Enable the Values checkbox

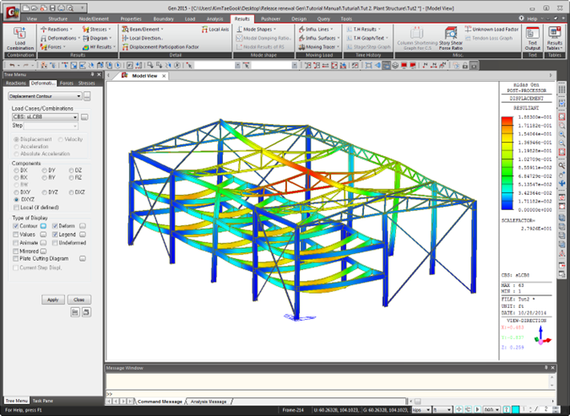(16, 235)
